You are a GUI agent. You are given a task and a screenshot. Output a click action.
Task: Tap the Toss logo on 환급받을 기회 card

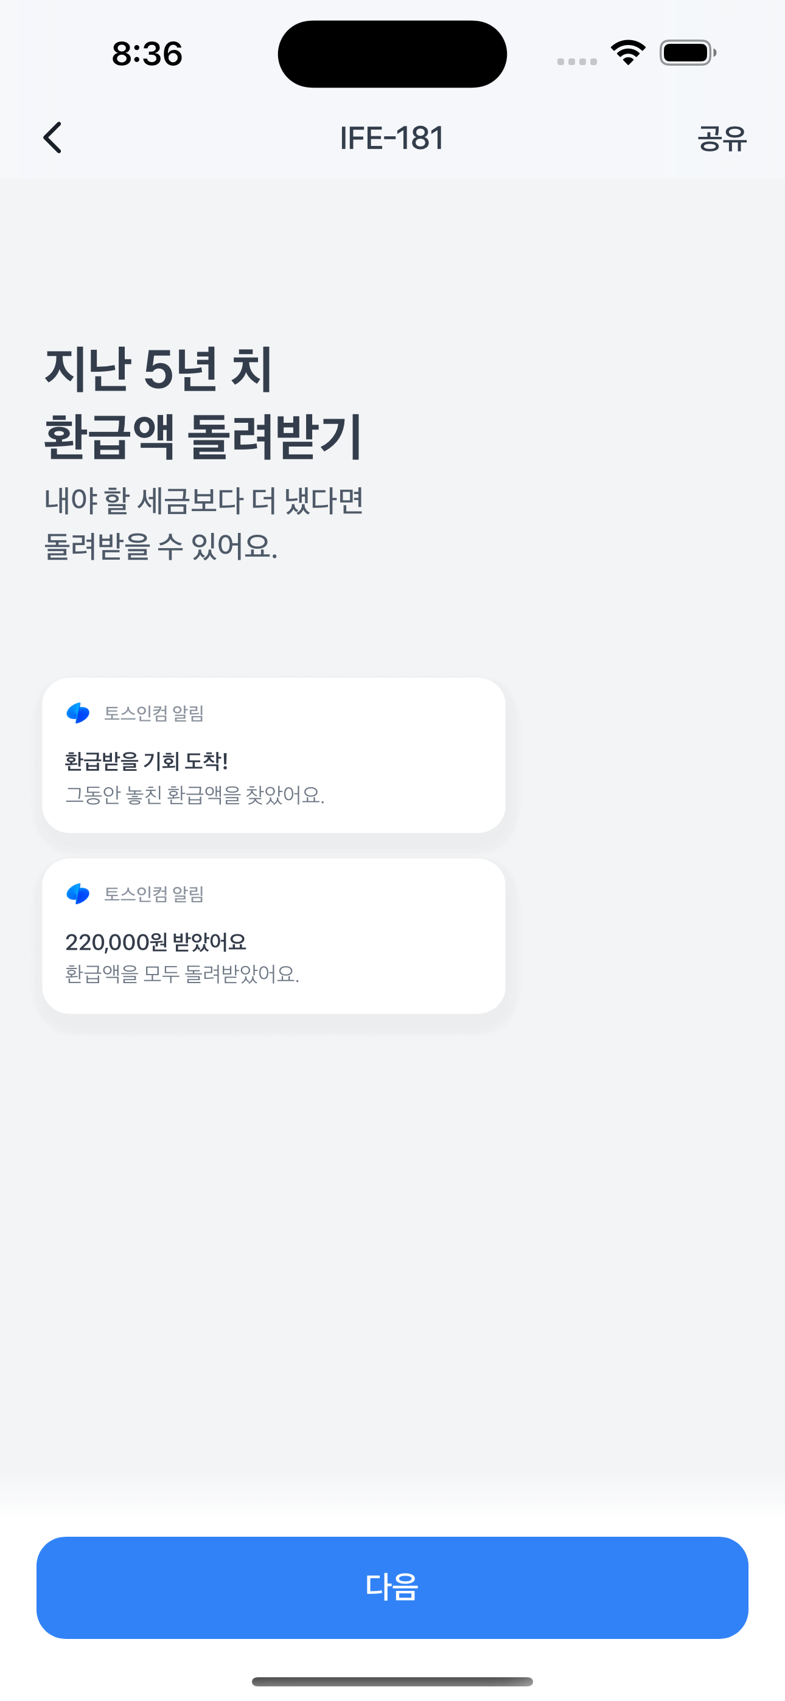pyautogui.click(x=78, y=713)
